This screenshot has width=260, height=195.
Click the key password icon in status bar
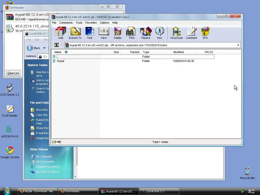click(x=59, y=142)
